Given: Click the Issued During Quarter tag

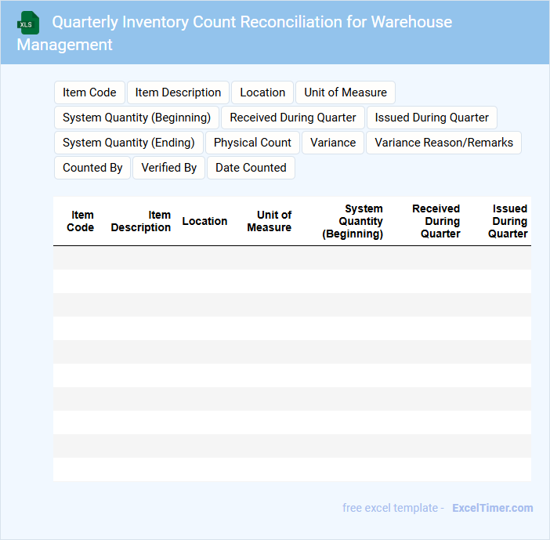Looking at the screenshot, I should (432, 118).
